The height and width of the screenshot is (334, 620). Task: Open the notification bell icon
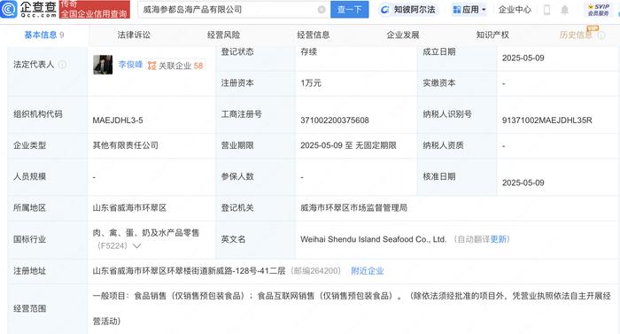[x=565, y=10]
